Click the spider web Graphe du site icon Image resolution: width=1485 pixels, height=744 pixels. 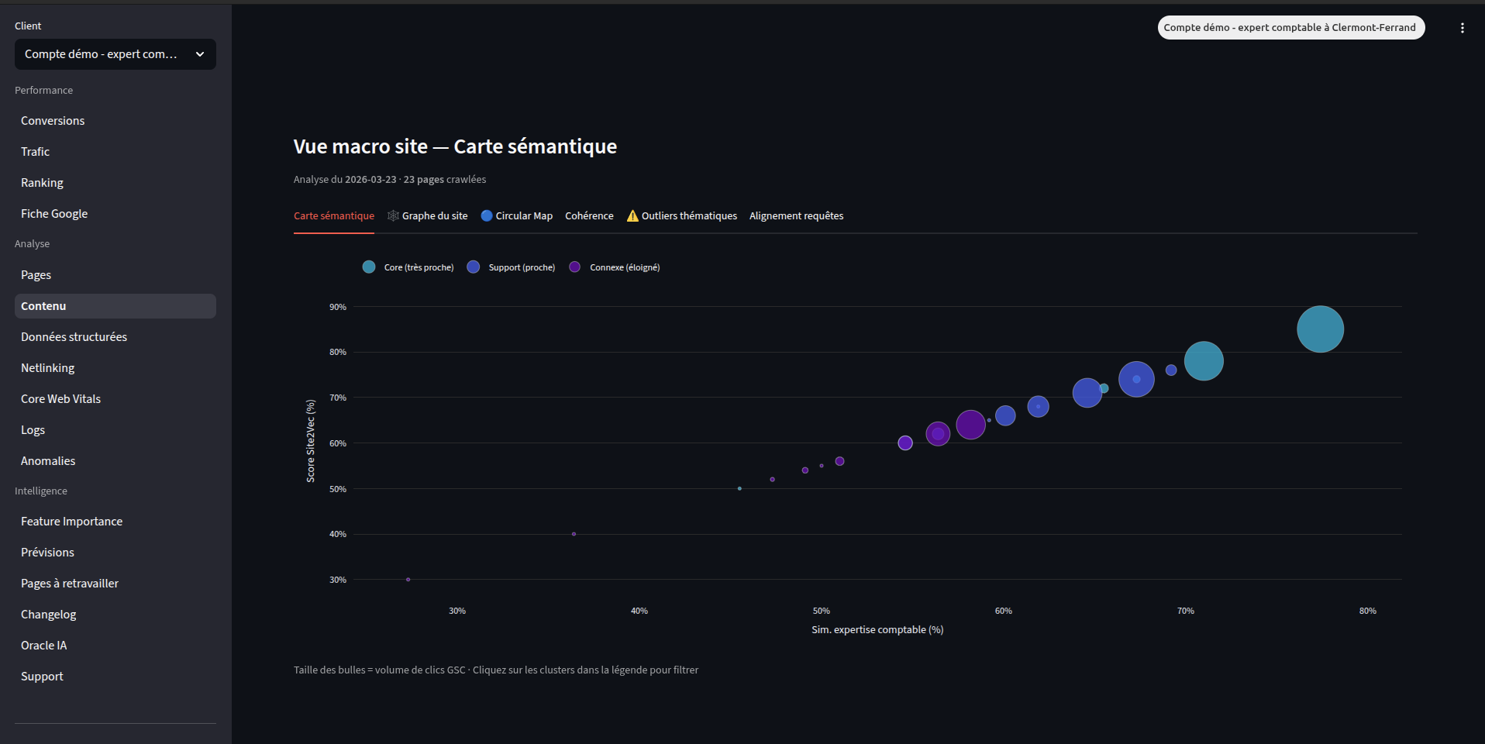click(x=393, y=215)
